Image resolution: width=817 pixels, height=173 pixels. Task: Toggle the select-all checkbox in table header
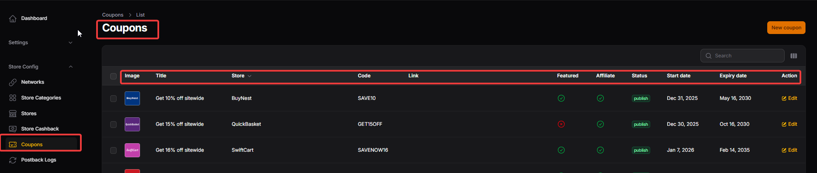113,77
